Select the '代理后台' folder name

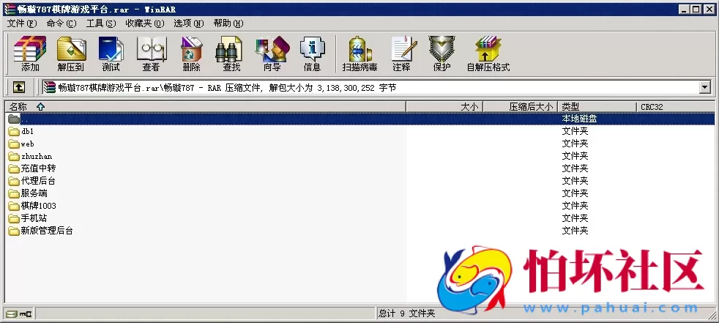(x=39, y=181)
